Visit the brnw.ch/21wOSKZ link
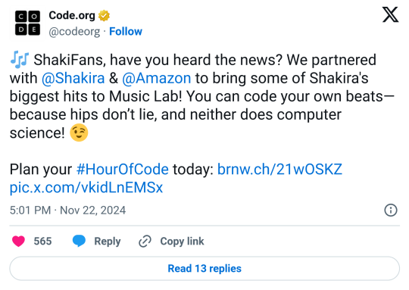This screenshot has width=409, height=290. pyautogui.click(x=279, y=170)
